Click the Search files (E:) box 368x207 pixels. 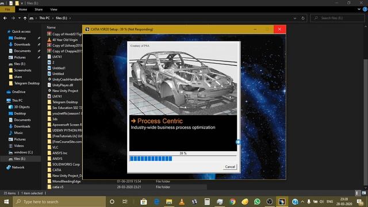(338, 18)
